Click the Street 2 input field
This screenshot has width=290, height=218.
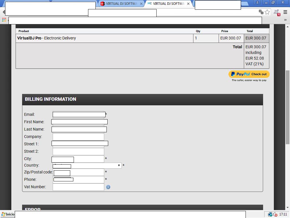(78, 152)
